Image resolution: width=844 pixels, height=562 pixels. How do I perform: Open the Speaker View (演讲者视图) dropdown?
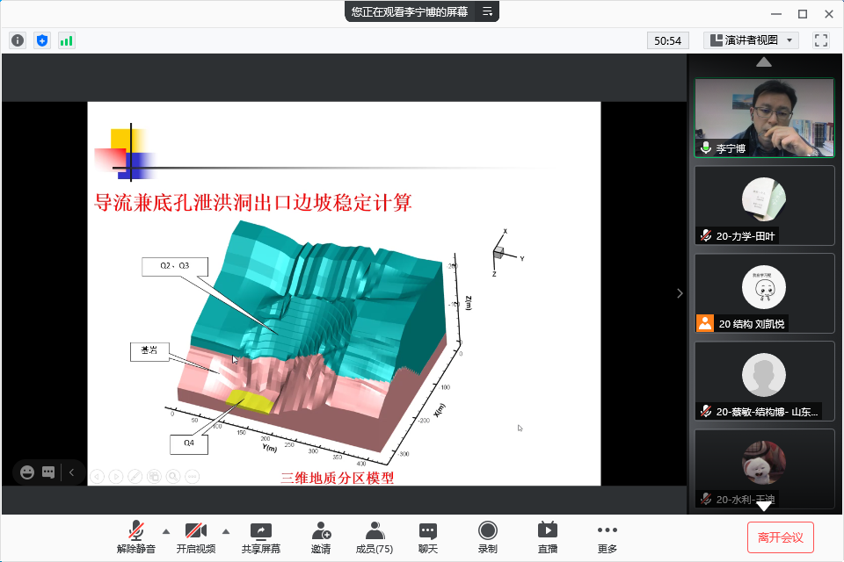(751, 40)
